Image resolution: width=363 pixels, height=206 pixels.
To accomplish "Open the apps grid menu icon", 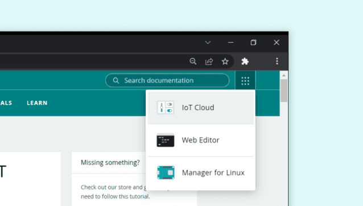I will pos(245,81).
